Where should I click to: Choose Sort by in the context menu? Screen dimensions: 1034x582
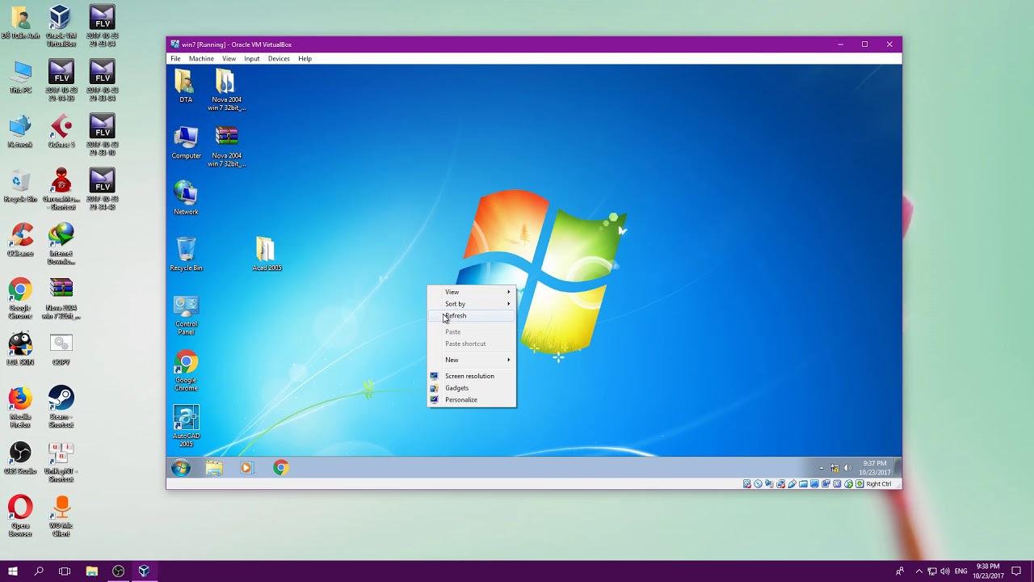click(472, 304)
